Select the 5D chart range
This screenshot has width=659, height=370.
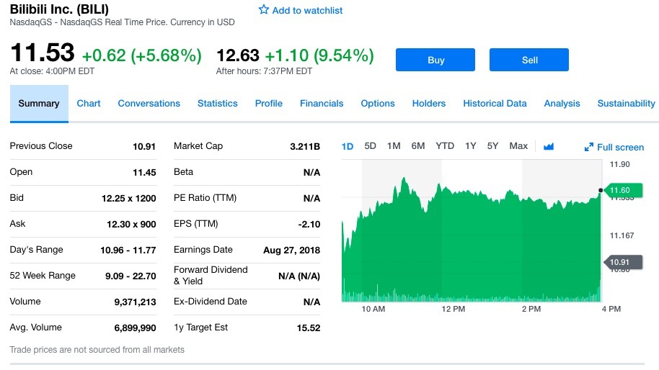coord(371,146)
